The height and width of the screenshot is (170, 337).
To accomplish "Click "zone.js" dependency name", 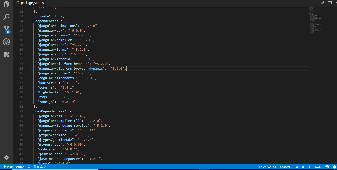I will tap(46, 102).
